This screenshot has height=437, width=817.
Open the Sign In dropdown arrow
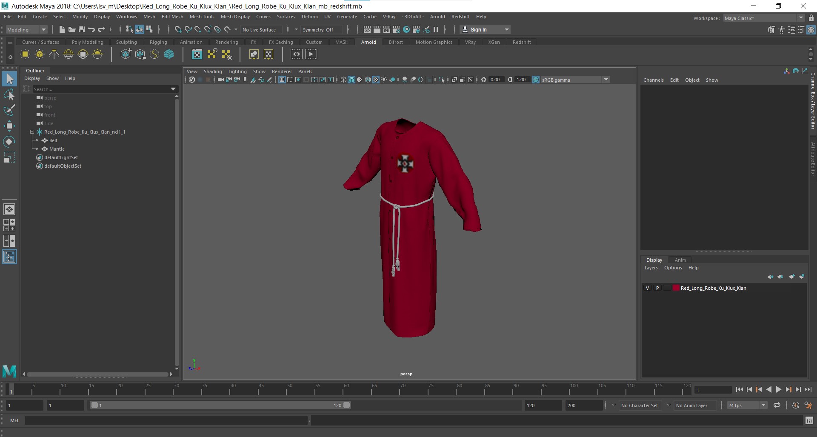[506, 29]
